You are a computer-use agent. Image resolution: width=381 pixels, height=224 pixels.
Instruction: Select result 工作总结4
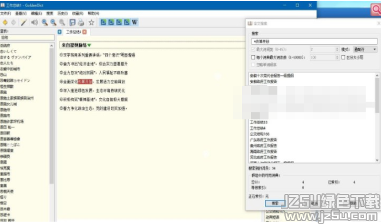[258, 128]
